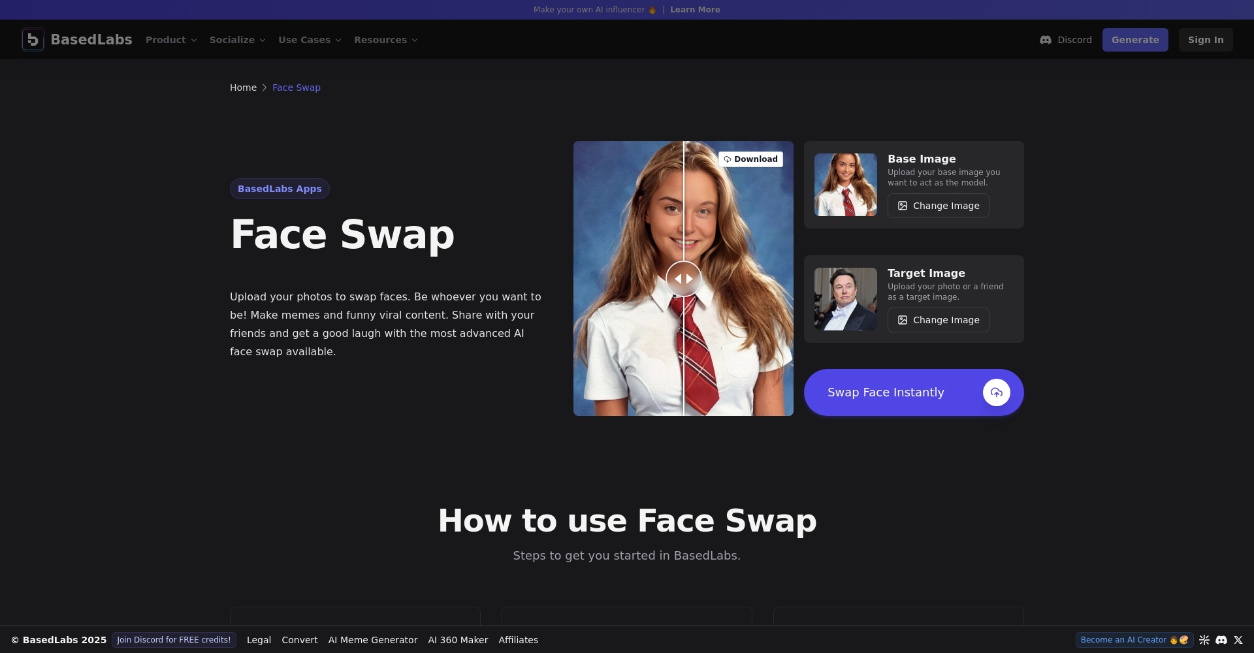Click the Target Image thumbnail
The width and height of the screenshot is (1254, 653).
[x=846, y=299]
